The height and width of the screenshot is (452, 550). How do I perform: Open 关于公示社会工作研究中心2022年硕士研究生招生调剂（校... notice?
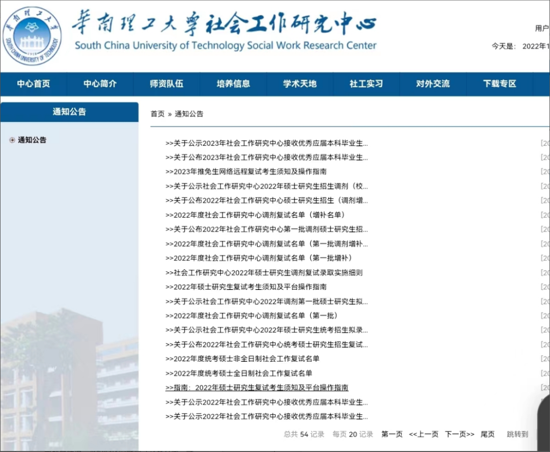point(266,186)
